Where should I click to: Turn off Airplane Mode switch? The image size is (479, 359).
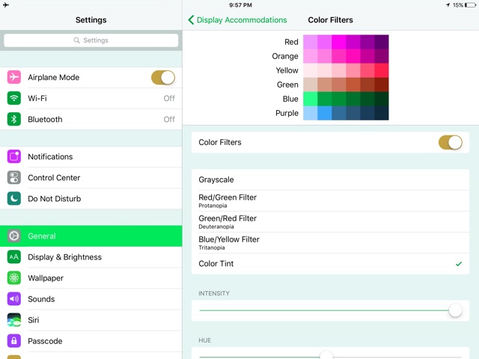click(x=163, y=78)
